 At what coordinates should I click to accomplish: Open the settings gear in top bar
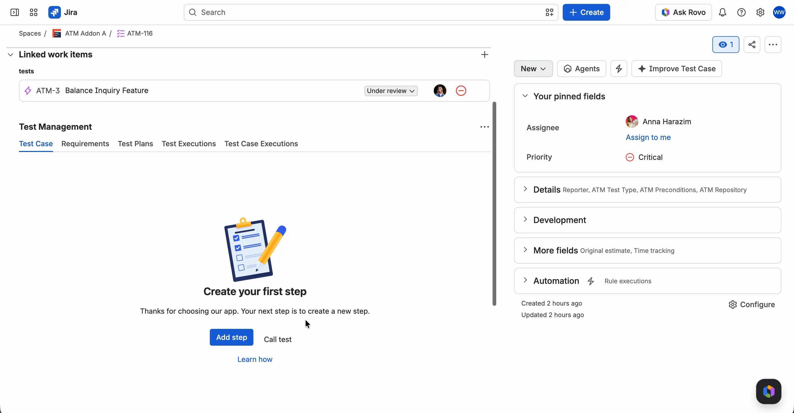pyautogui.click(x=760, y=12)
